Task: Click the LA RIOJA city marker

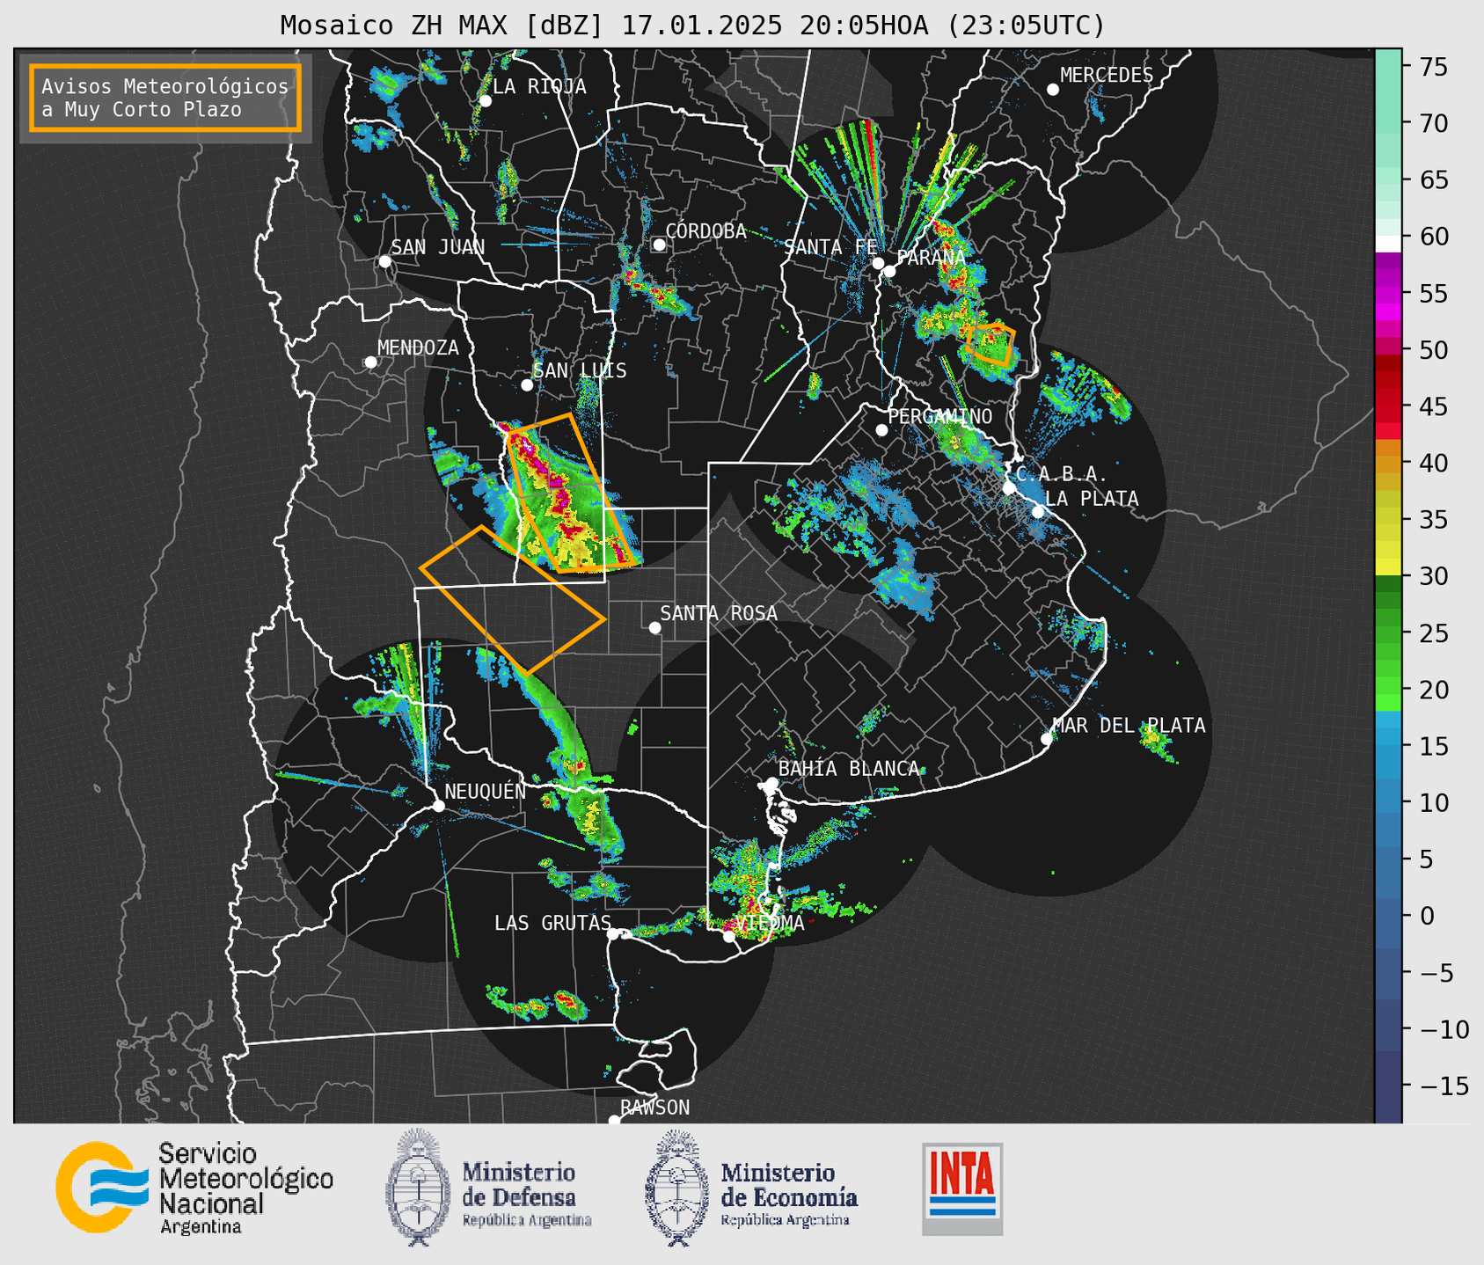Action: pyautogui.click(x=485, y=101)
